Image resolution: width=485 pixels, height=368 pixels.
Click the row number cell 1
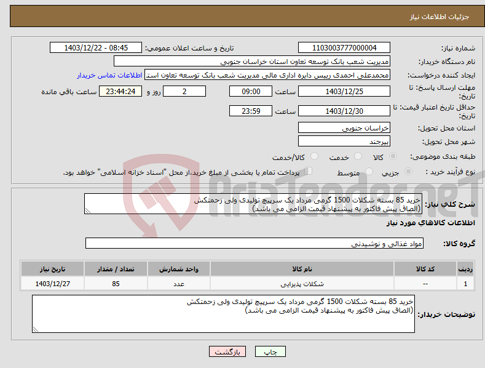pos(465,284)
